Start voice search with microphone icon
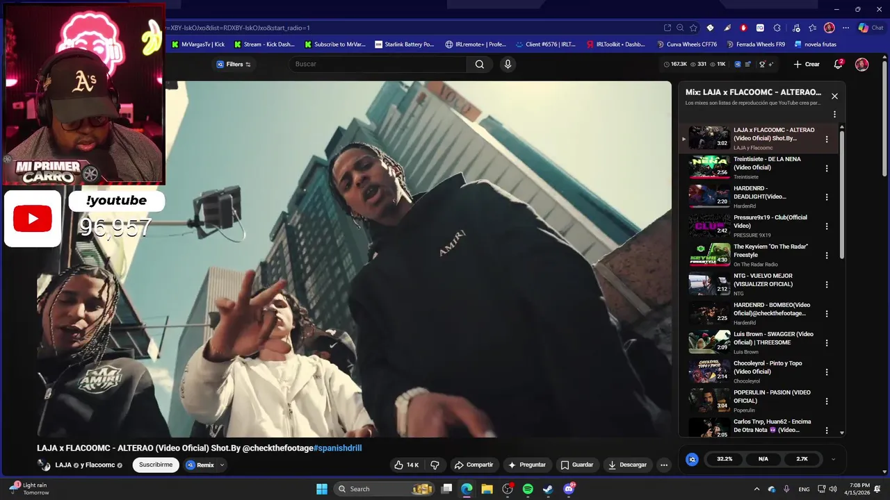 coord(508,64)
